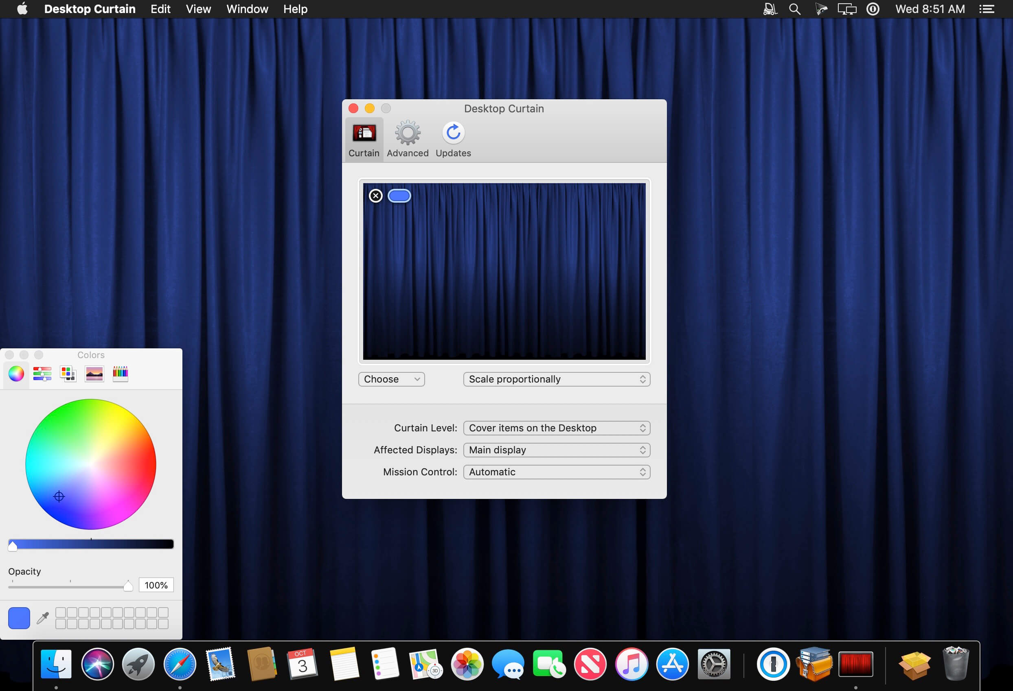Switch to the Curtain tab
The height and width of the screenshot is (691, 1013).
click(364, 139)
